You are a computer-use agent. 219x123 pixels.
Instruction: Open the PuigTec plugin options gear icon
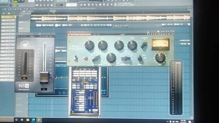coord(70,32)
